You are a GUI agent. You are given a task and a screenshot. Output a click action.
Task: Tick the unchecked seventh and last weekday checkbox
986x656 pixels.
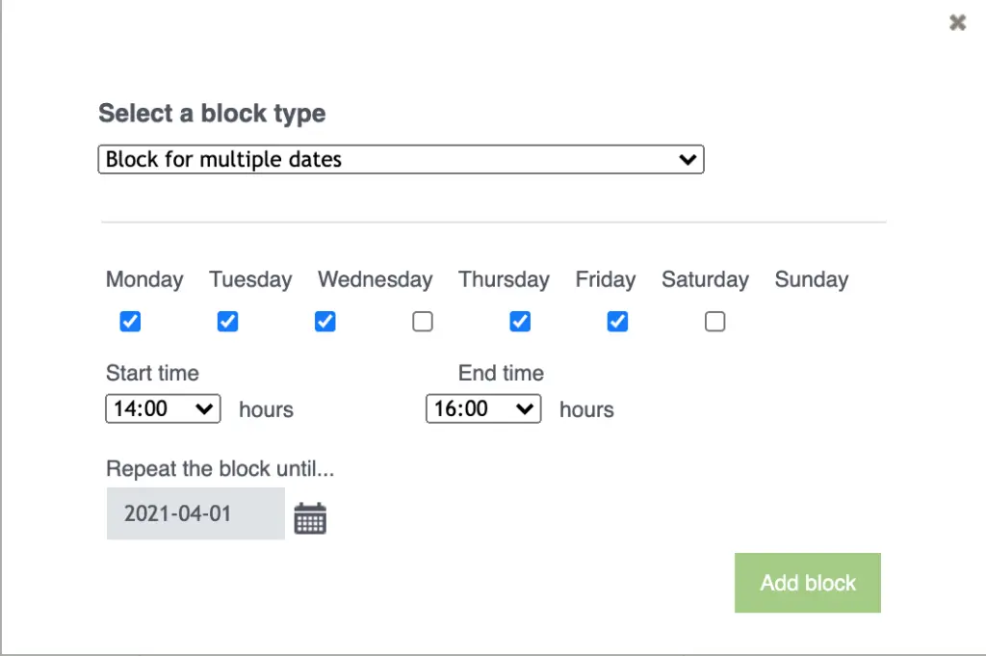(715, 322)
